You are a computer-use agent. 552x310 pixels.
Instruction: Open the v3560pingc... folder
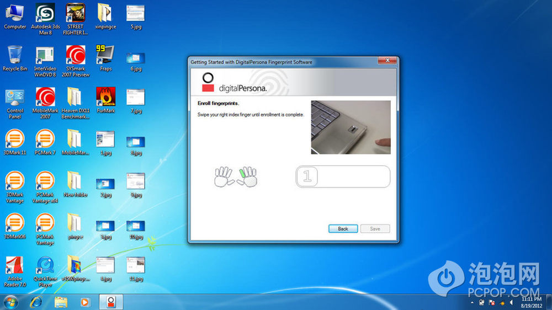point(75,269)
